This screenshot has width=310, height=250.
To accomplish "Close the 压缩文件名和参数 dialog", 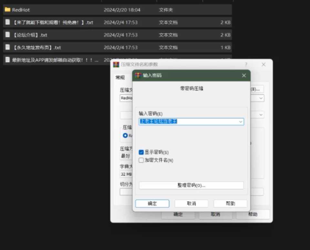I will 263,64.
